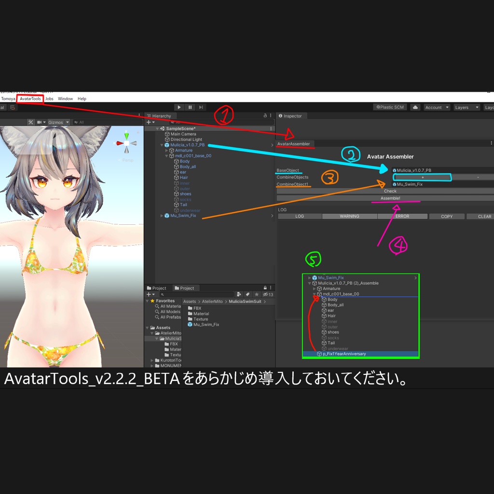The image size is (494, 494).
Task: Click the CombineObject1 field showing Mu_Swim_Fix
Action: (443, 184)
